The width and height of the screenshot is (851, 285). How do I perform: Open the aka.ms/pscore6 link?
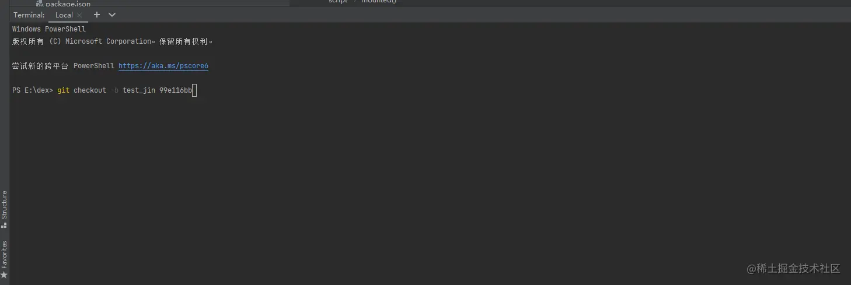point(163,66)
